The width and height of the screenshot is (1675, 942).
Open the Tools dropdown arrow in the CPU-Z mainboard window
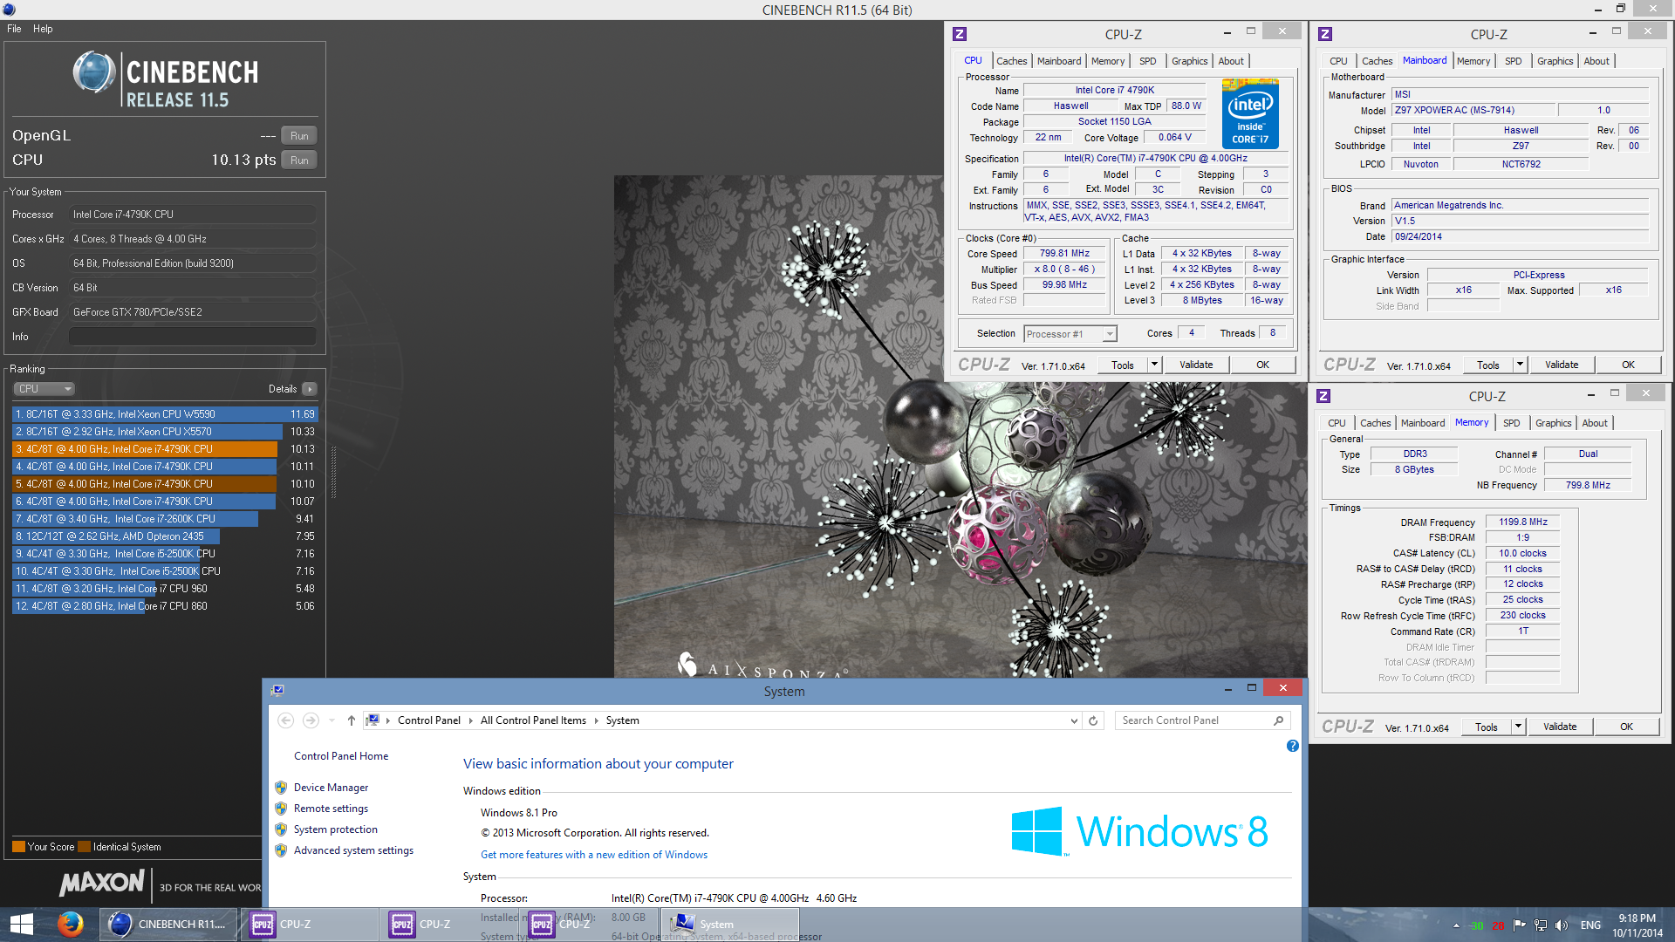click(x=1520, y=365)
